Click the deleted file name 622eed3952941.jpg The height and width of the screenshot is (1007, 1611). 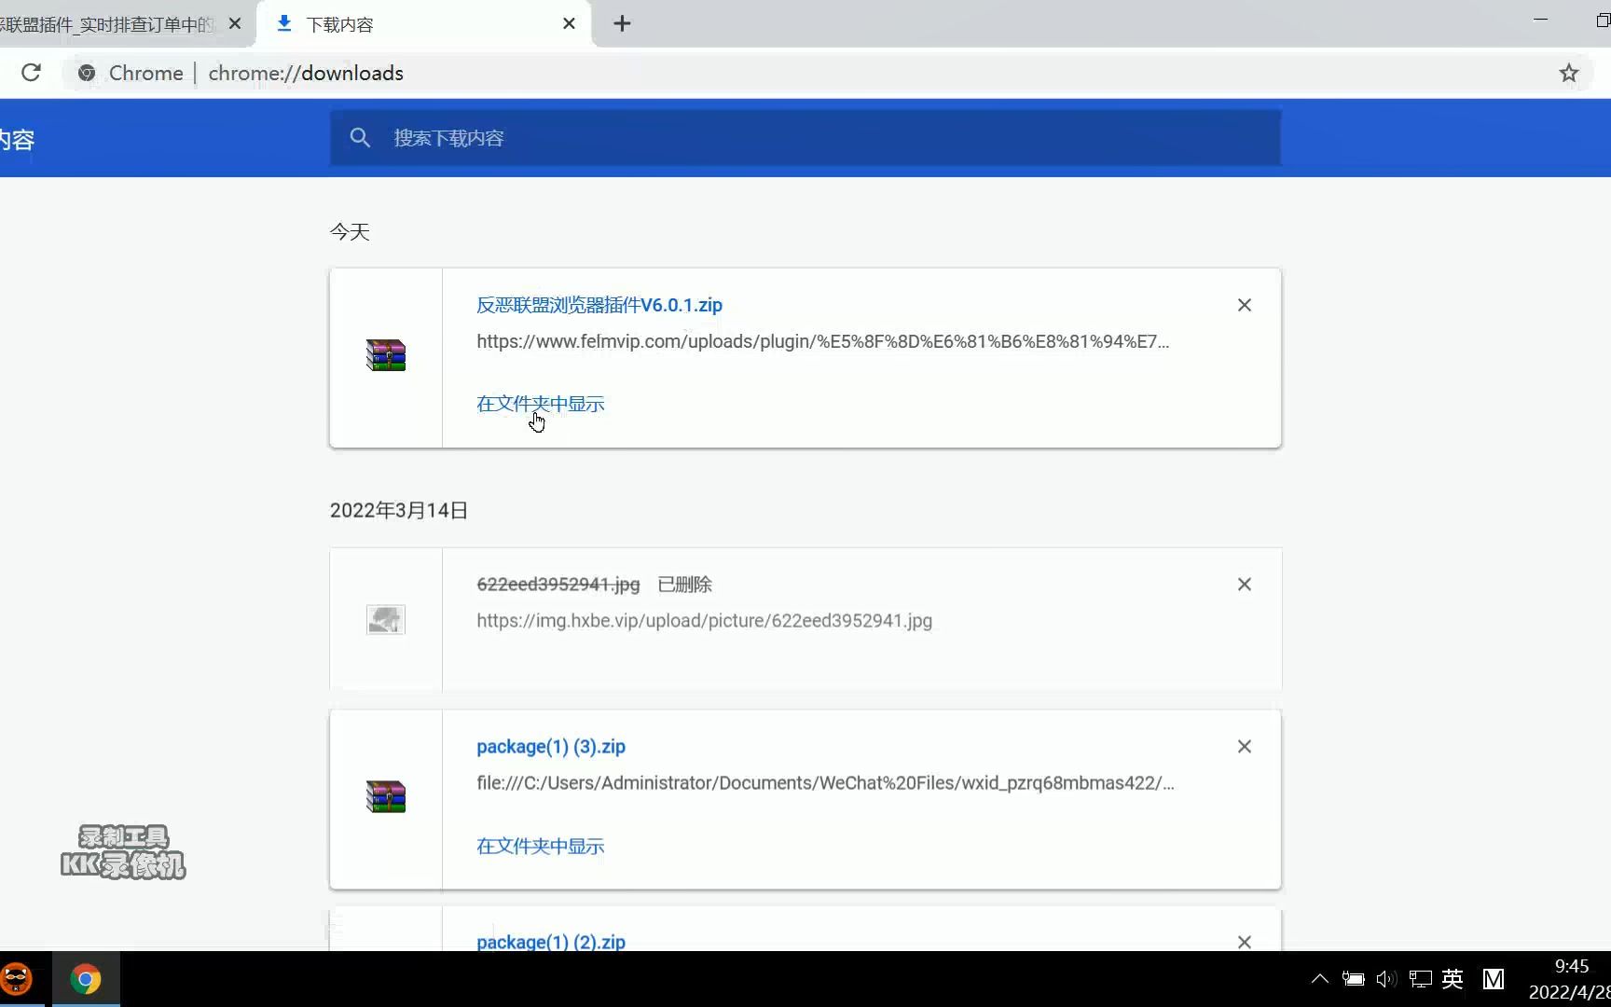click(558, 585)
